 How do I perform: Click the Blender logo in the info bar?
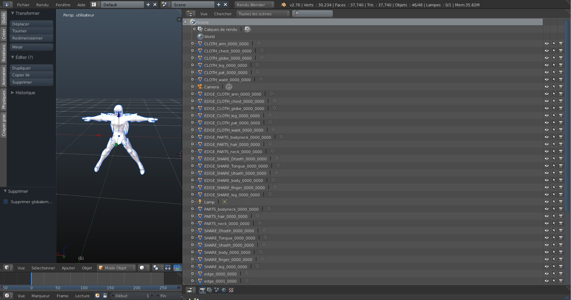283,4
